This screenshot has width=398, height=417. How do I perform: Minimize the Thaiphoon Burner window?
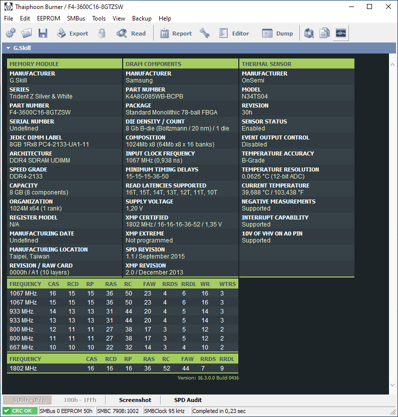tap(351, 6)
